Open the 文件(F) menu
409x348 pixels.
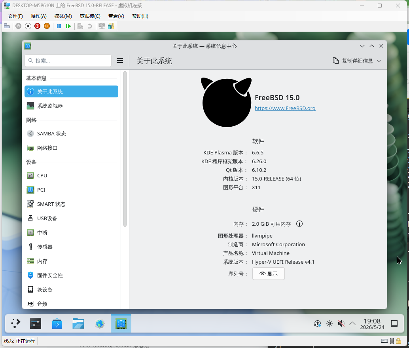pyautogui.click(x=15, y=16)
